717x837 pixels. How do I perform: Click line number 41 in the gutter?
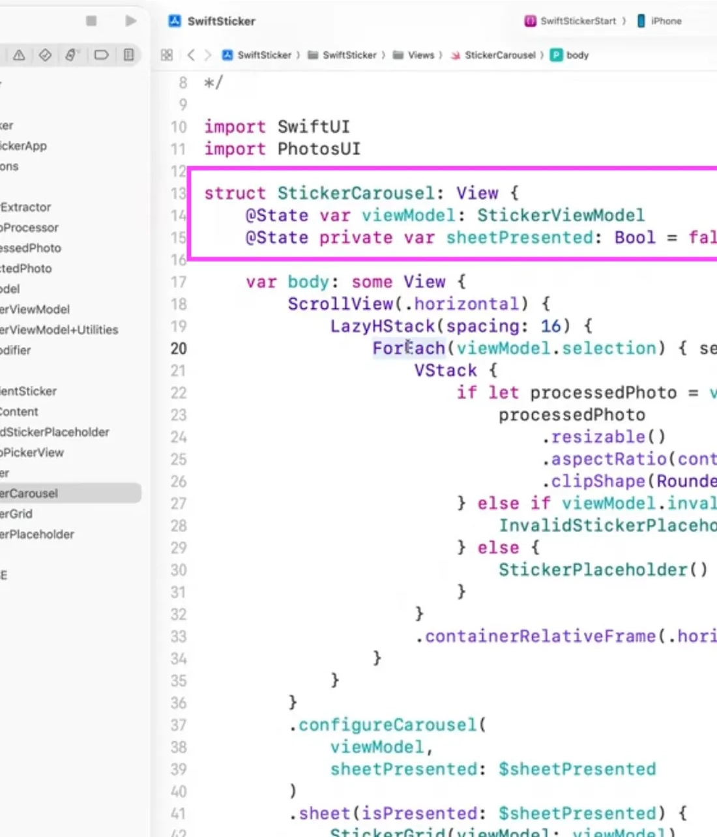point(179,814)
